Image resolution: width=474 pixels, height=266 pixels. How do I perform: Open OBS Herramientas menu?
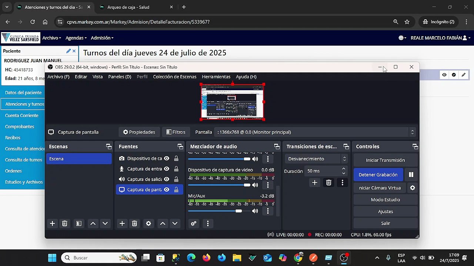216,77
